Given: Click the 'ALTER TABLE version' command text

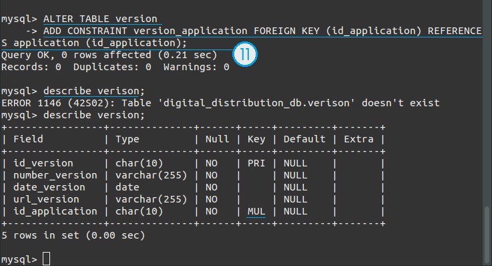Looking at the screenshot, I should [100, 19].
